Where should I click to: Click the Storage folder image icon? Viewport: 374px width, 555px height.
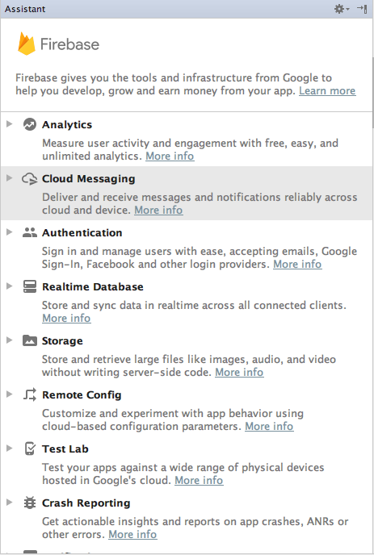point(30,340)
